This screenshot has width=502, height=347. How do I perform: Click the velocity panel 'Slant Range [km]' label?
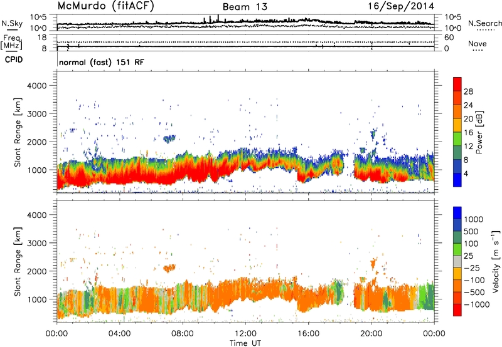tap(18, 262)
